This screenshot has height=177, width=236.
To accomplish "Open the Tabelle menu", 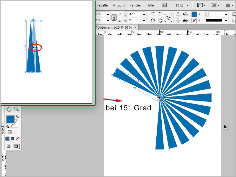I will click(x=102, y=5).
